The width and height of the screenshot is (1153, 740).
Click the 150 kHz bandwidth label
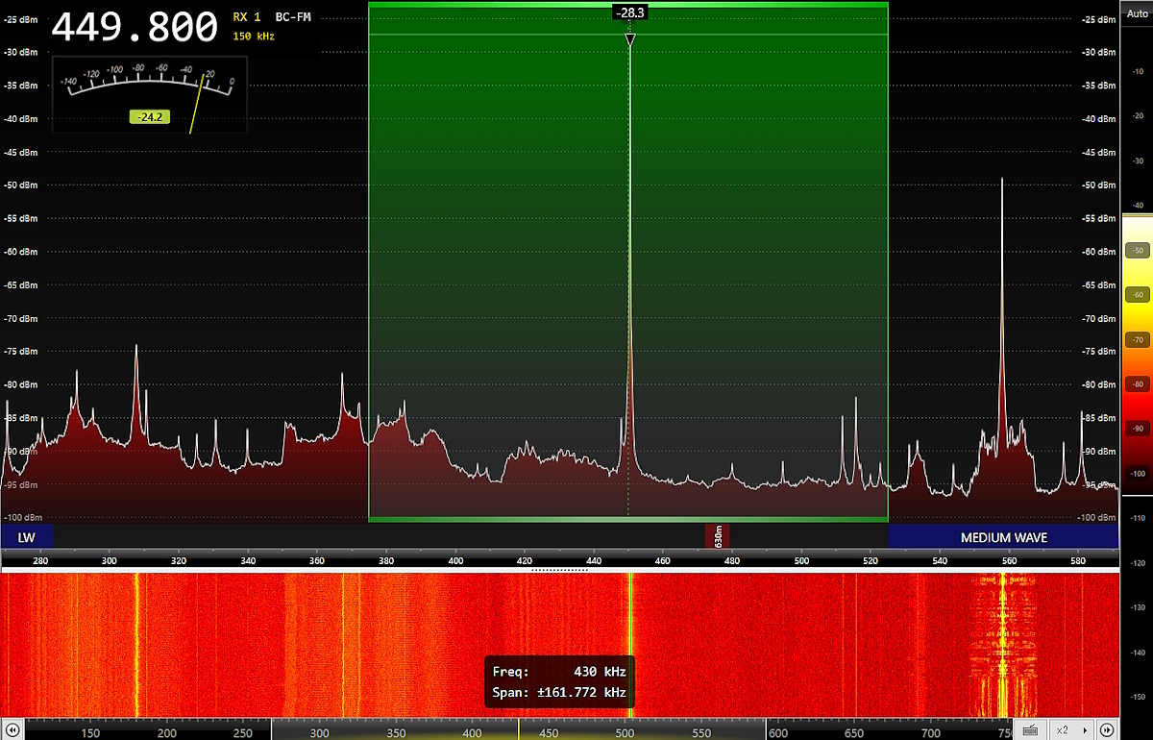[254, 37]
